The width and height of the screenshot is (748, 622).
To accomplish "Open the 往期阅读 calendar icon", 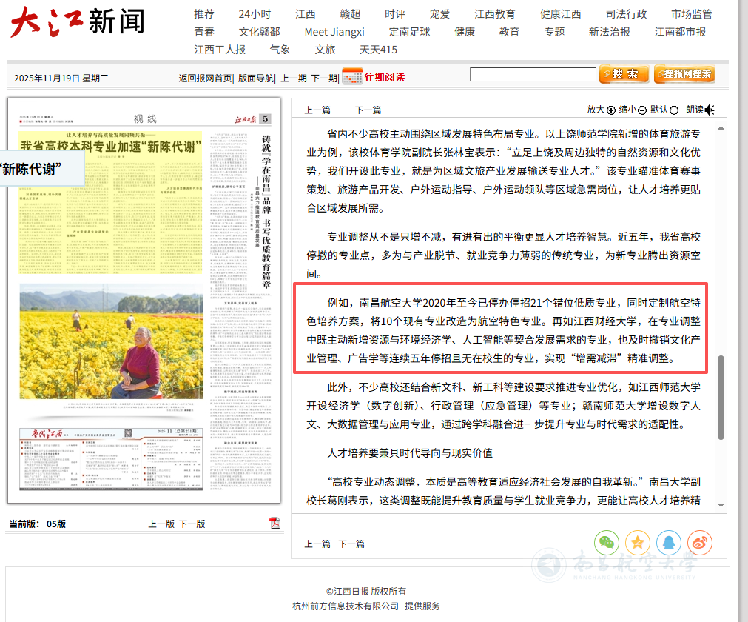I will click(x=352, y=76).
